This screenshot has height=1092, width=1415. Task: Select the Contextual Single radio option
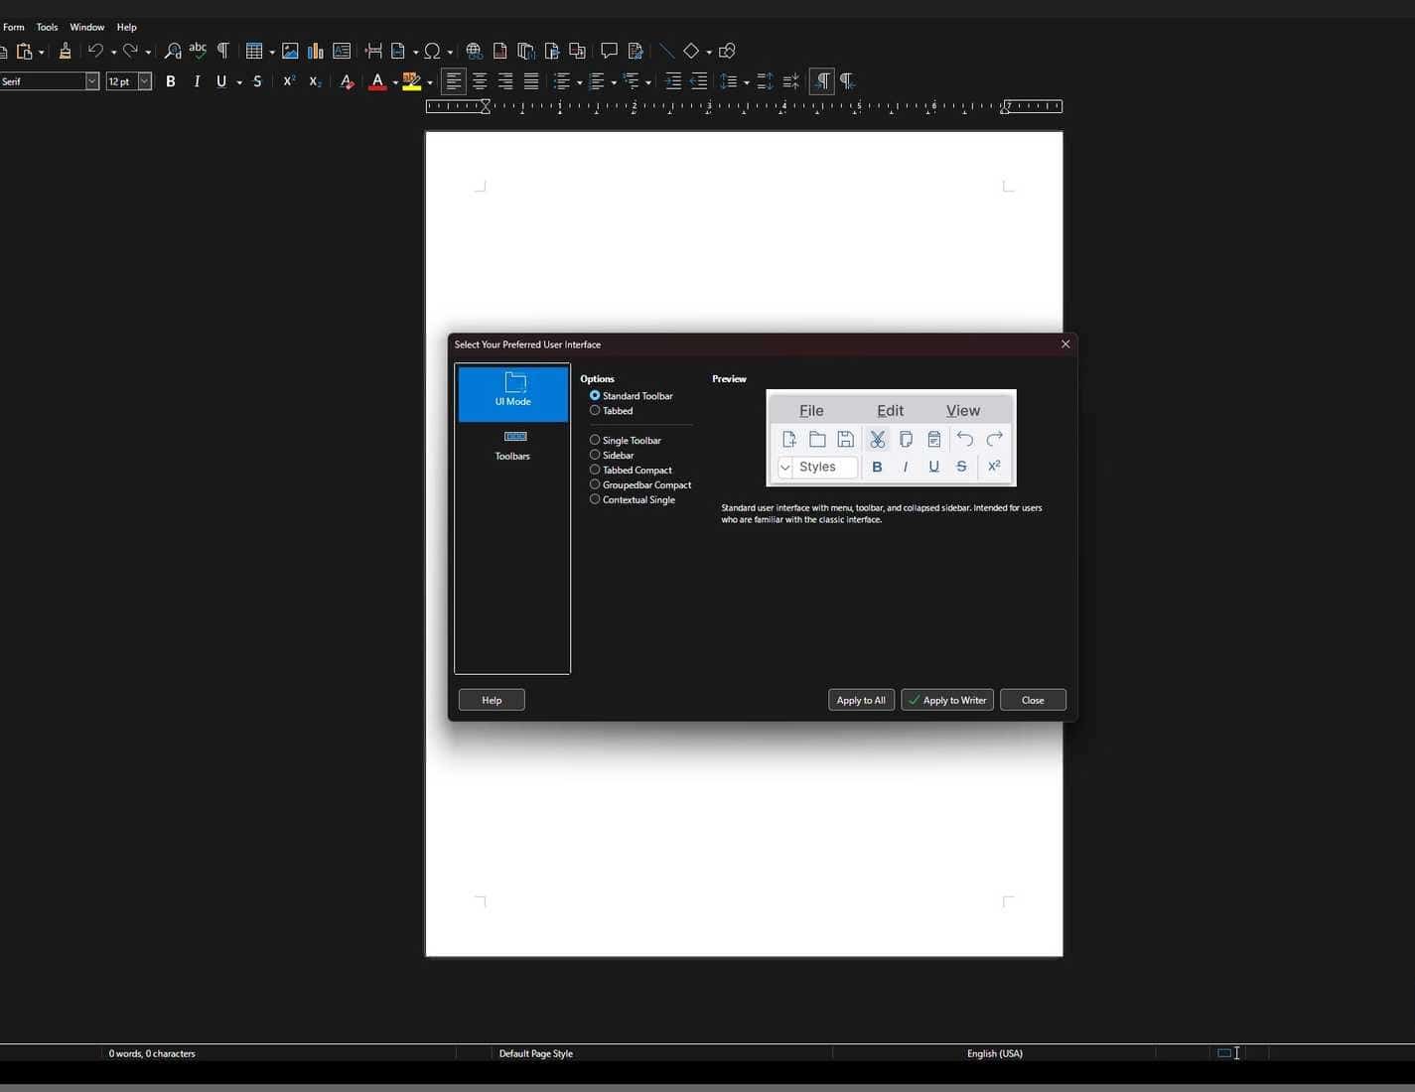633,499
